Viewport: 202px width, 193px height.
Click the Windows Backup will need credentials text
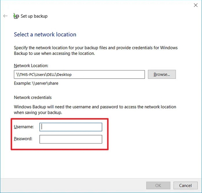tap(95, 109)
